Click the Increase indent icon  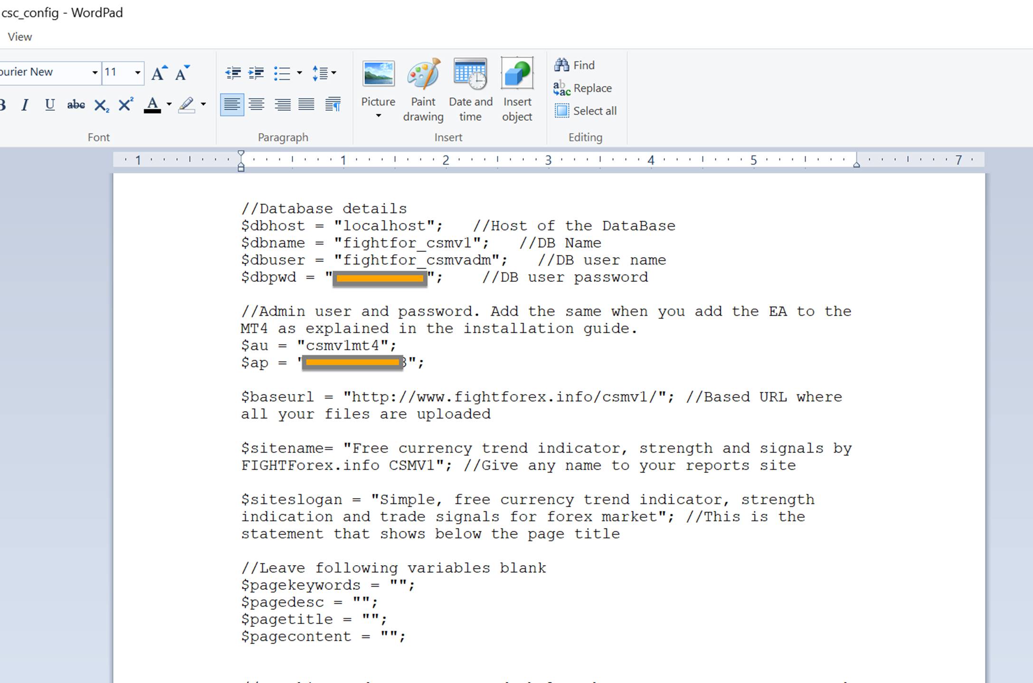pyautogui.click(x=256, y=73)
